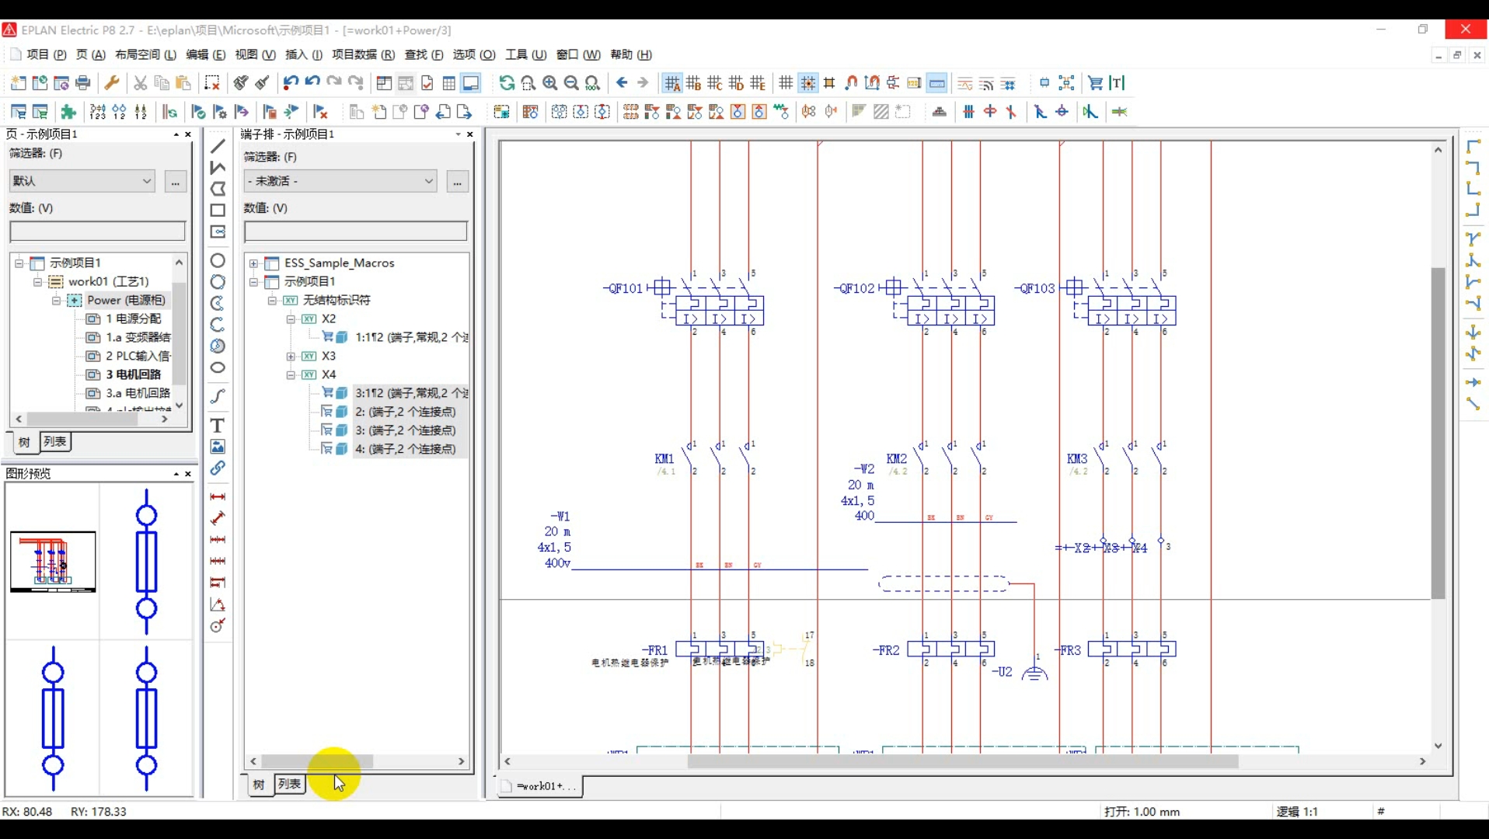Select the insert image tool
This screenshot has width=1489, height=839.
(x=218, y=447)
